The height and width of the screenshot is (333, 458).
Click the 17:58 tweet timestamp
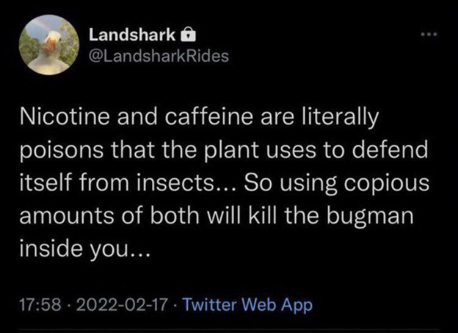pos(40,305)
